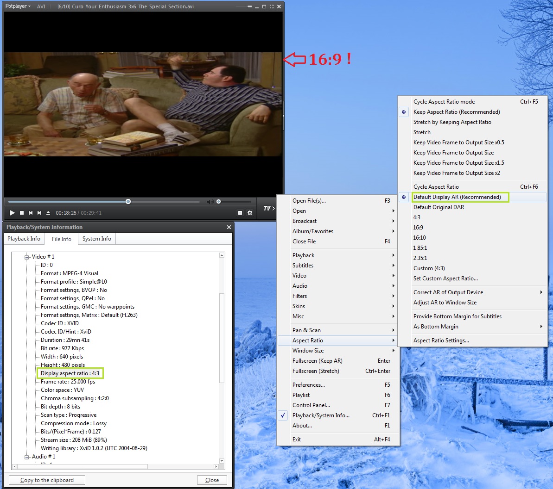Screen dimensions: 553x489
Task: Choose Close File from the context menu
Action: coord(338,241)
